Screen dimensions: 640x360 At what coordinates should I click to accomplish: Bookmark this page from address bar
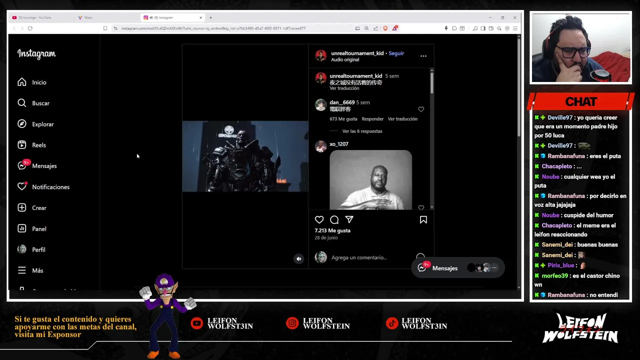coord(105,28)
